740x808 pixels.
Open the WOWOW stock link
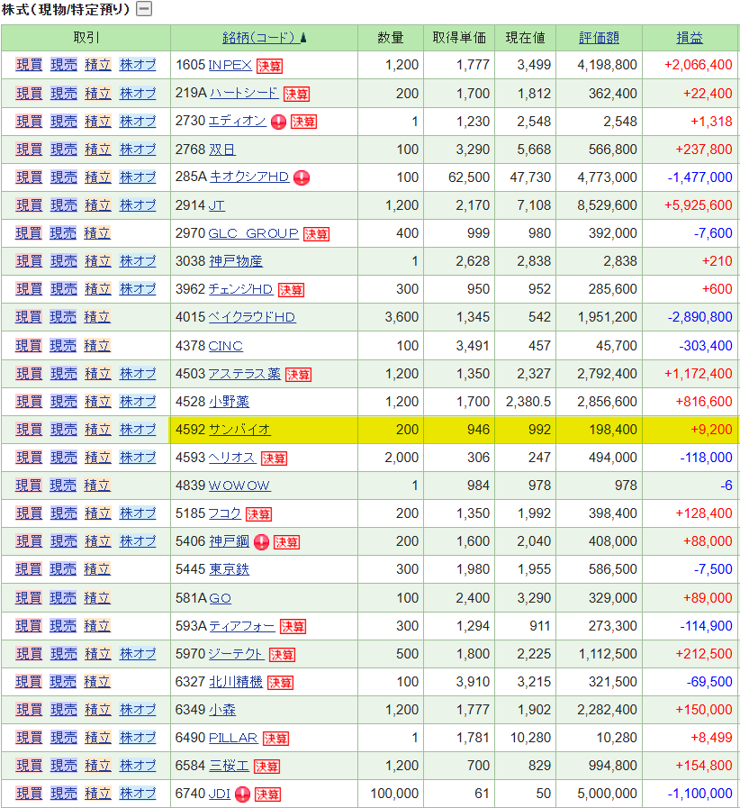click(x=239, y=486)
